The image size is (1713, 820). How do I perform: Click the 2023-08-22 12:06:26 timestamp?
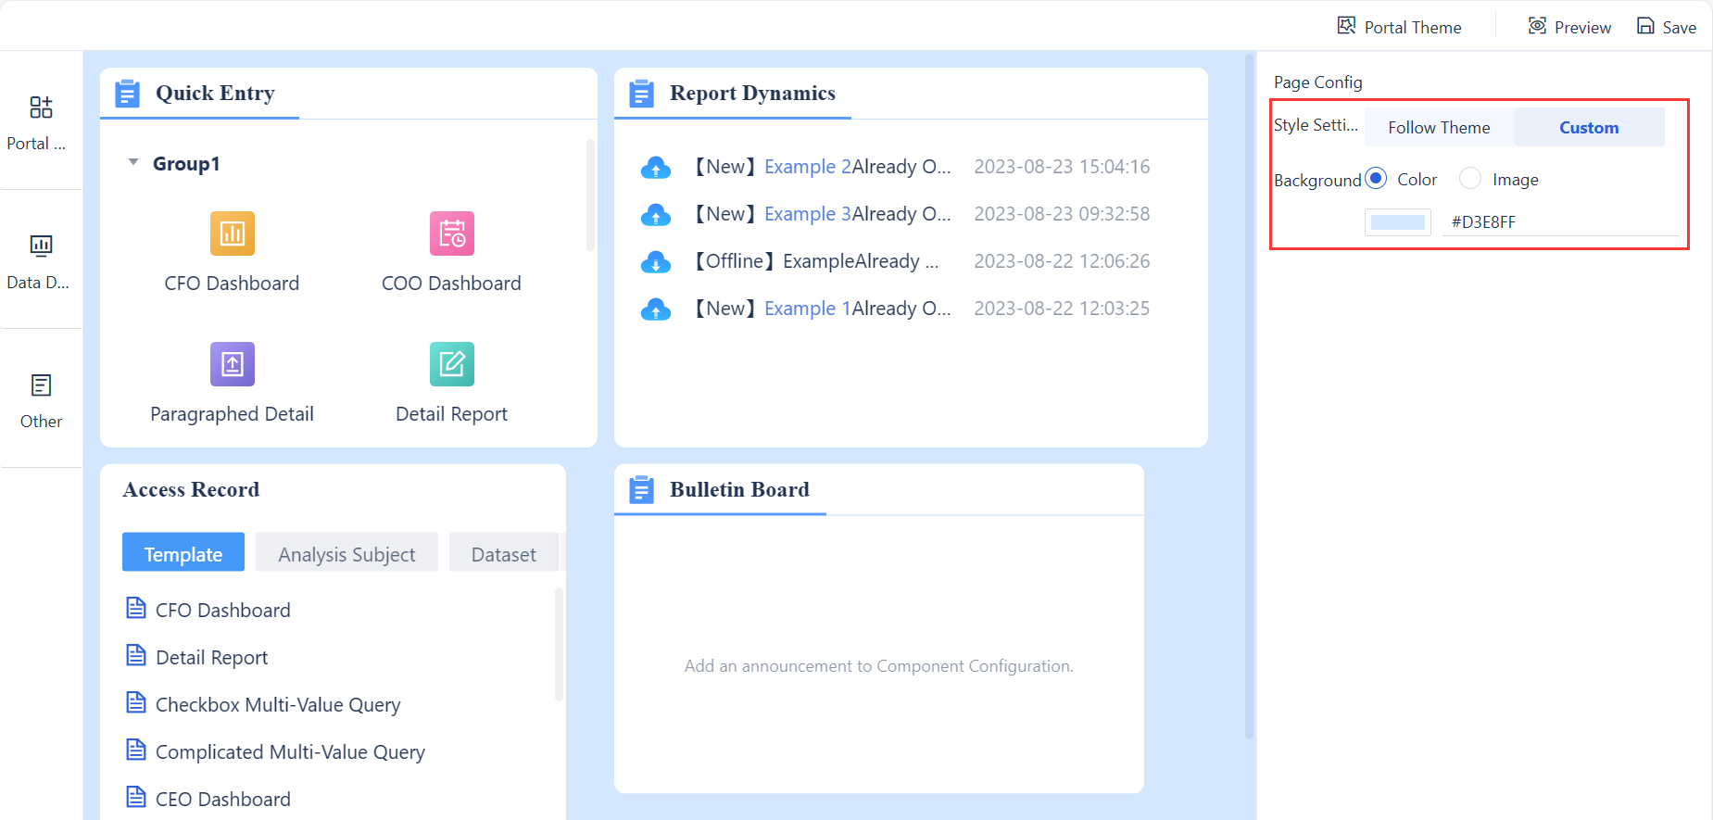click(1062, 261)
